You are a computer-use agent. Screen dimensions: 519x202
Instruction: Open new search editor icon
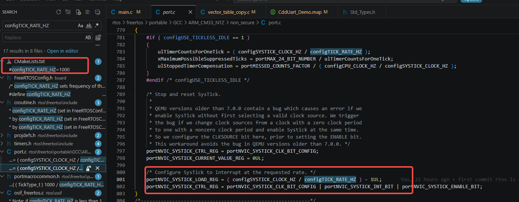pos(78,12)
